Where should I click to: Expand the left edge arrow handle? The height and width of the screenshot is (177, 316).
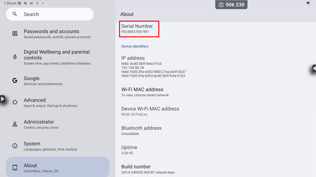(2, 99)
